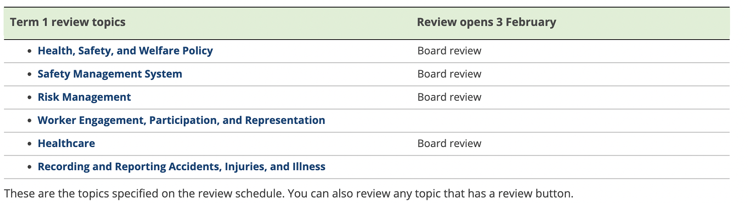Click the bullet before Recording and Reporting link
This screenshot has width=748, height=203.
[x=30, y=167]
